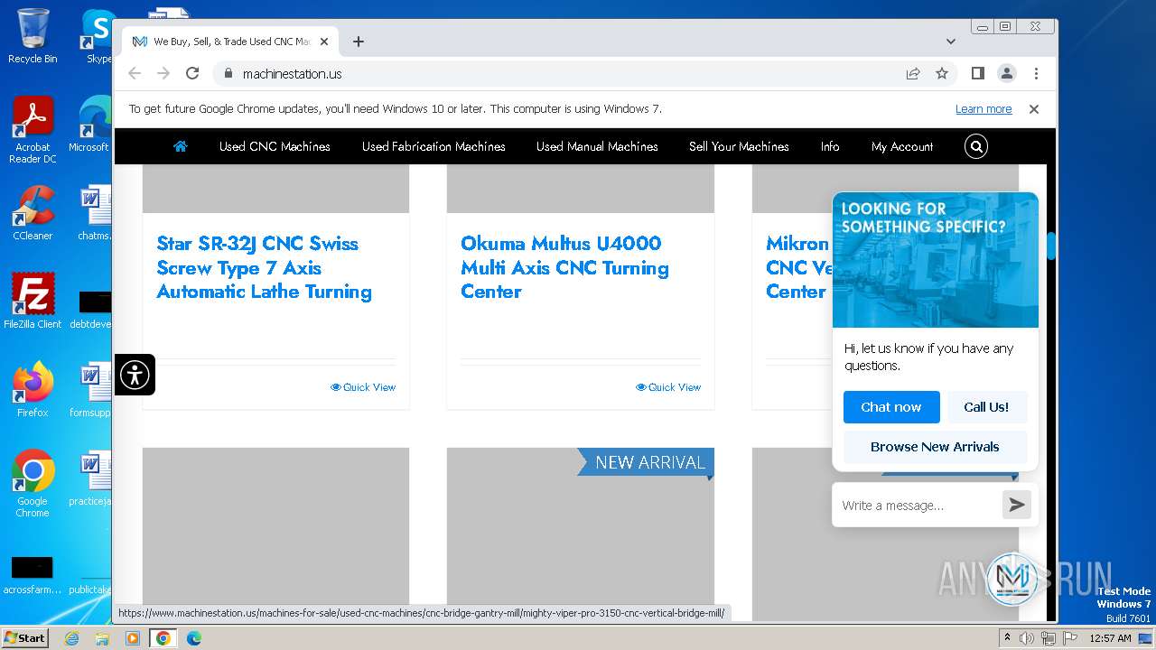Click the Star SR-32J product image placeholder
This screenshot has height=650, width=1156.
[275, 189]
